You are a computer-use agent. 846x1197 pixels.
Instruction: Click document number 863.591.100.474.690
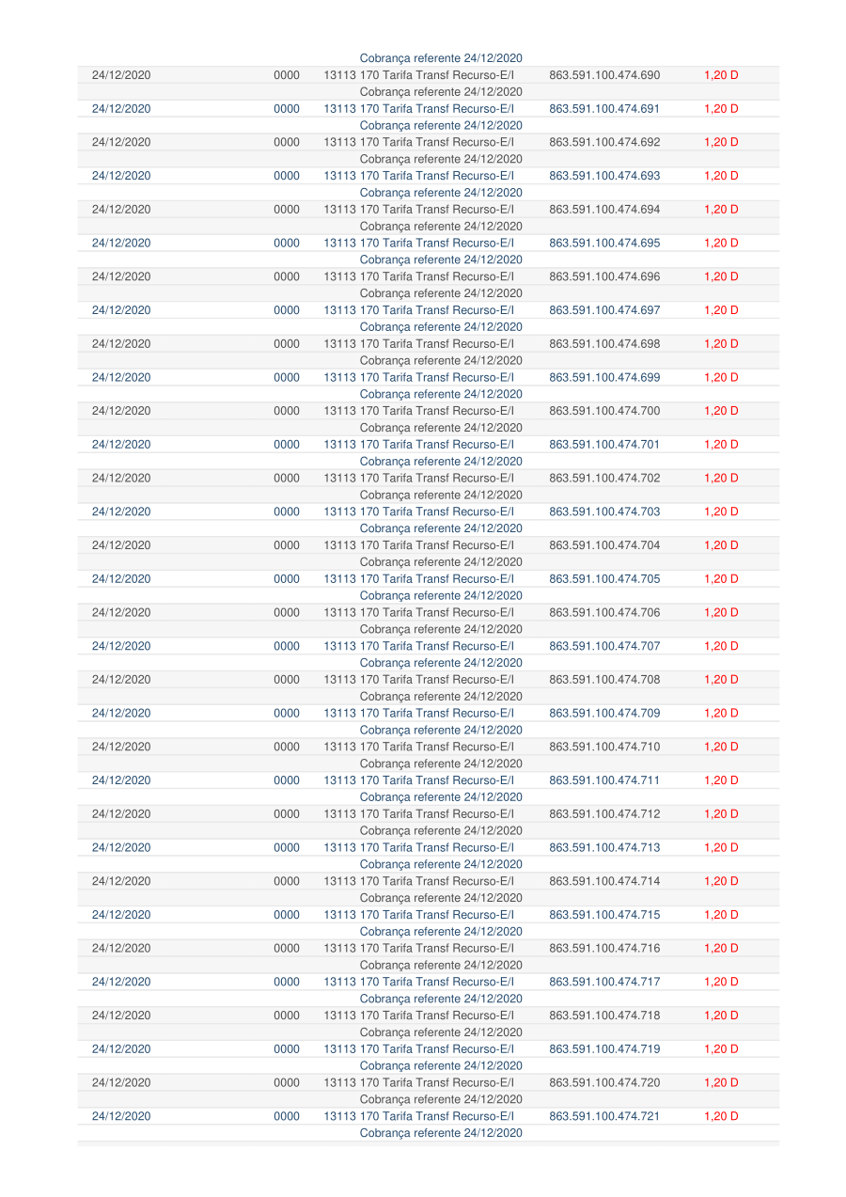pyautogui.click(x=603, y=75)
